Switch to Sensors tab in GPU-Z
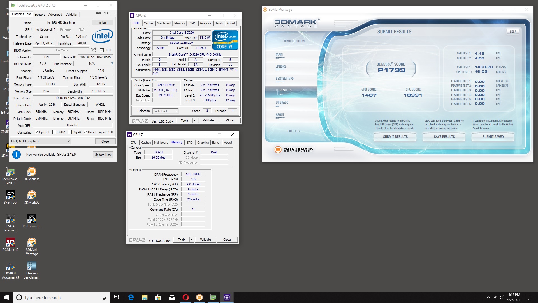This screenshot has height=303, width=538. point(40,15)
